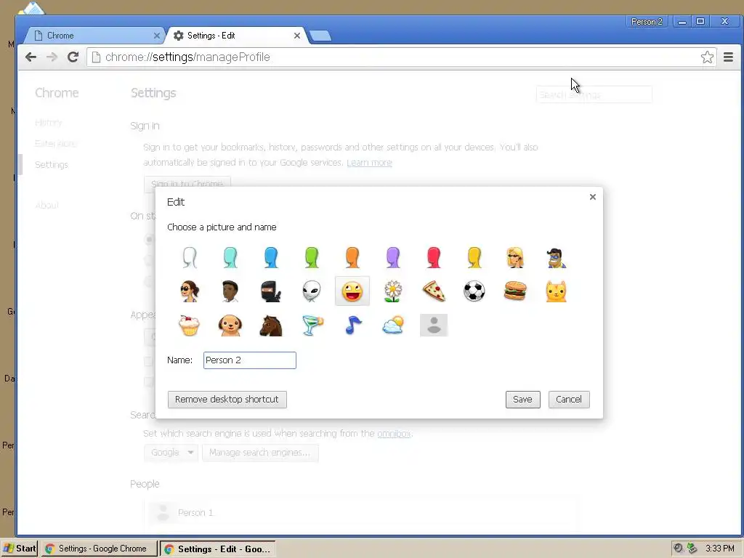The width and height of the screenshot is (744, 558).
Task: Pick the masked superhero man avatar
Action: (556, 258)
